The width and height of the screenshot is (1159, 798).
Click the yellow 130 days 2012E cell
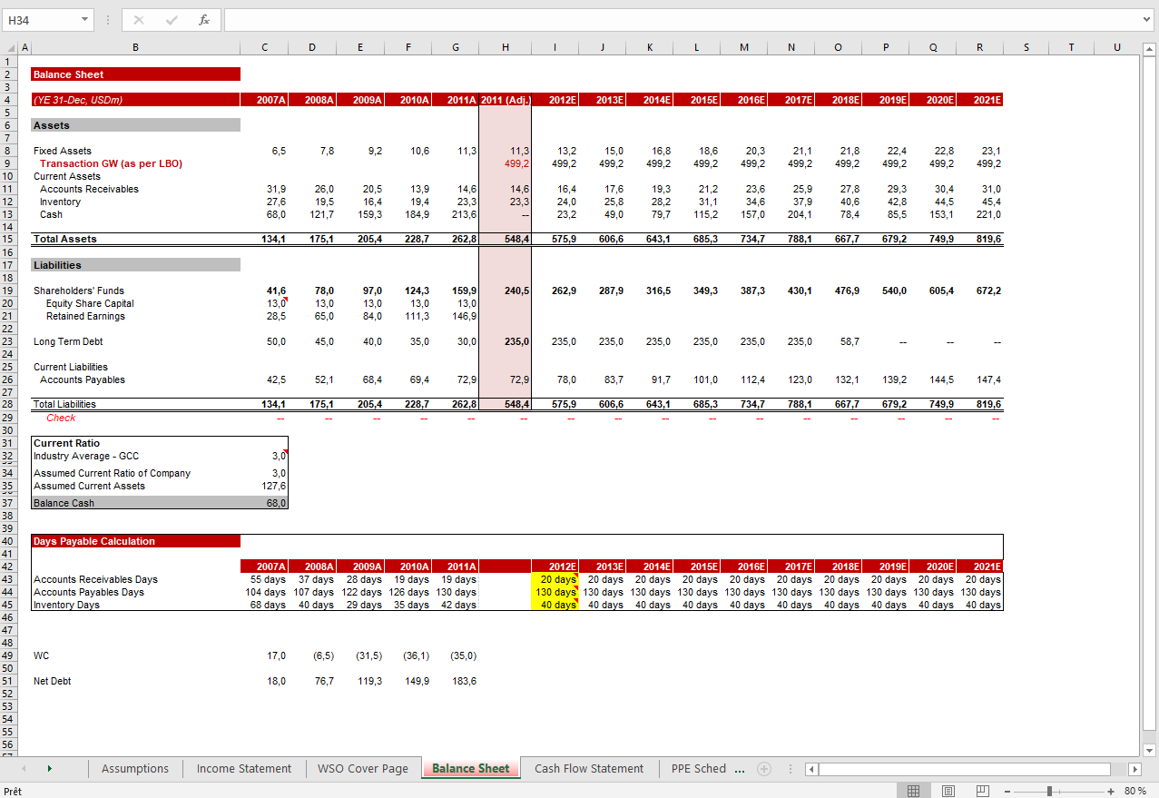(x=555, y=592)
